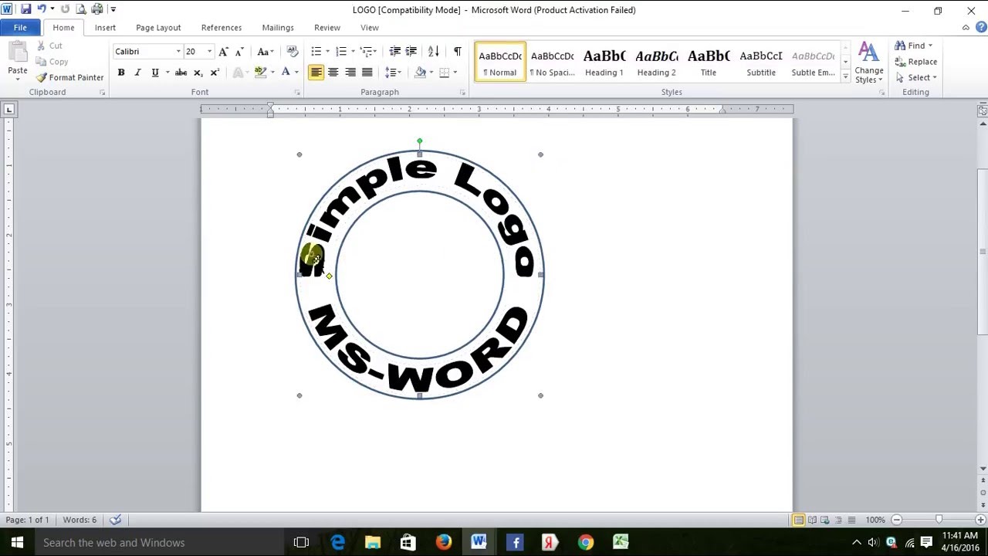988x556 pixels.
Task: Toggle Underline formatting
Action: click(155, 73)
